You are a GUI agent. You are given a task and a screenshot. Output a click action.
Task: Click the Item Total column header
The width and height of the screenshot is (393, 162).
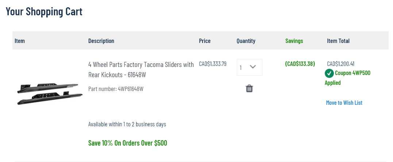pos(338,41)
